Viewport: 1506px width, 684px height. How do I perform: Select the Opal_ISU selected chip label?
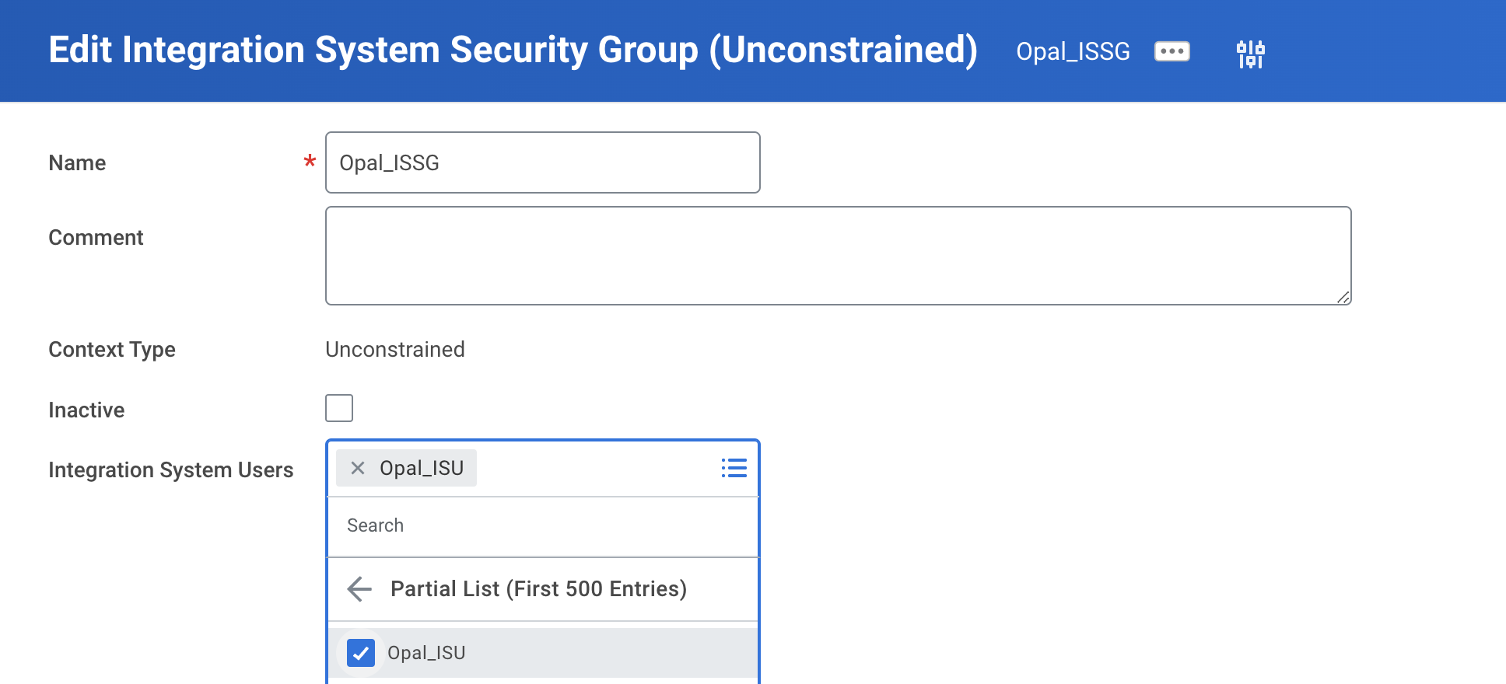point(422,468)
